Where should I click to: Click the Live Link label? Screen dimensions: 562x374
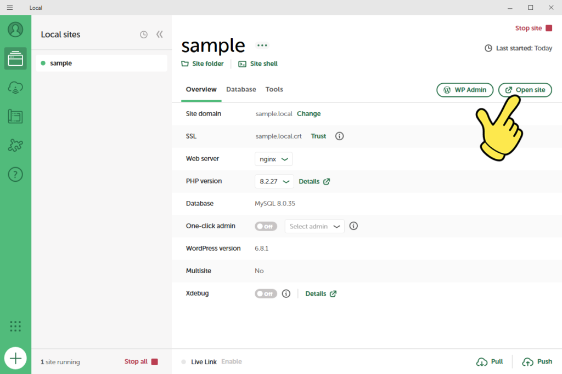[204, 362]
